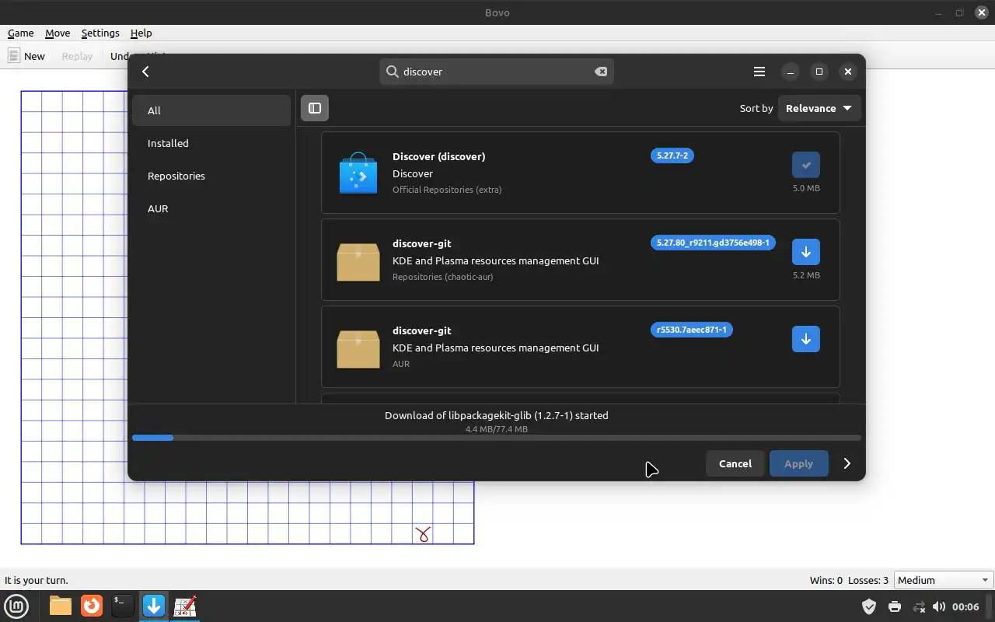
Task: Click the Wins: 0 Losses: 3 status
Action: [x=849, y=580]
